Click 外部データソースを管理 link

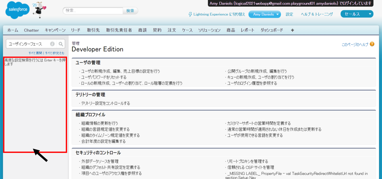point(100,161)
